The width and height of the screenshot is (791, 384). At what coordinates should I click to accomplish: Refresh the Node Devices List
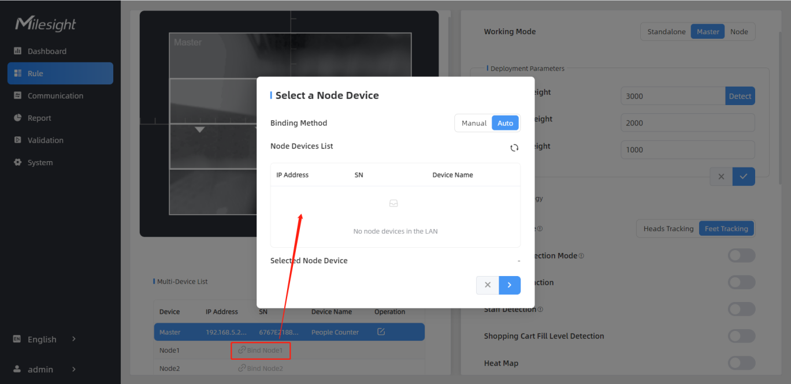(x=514, y=148)
